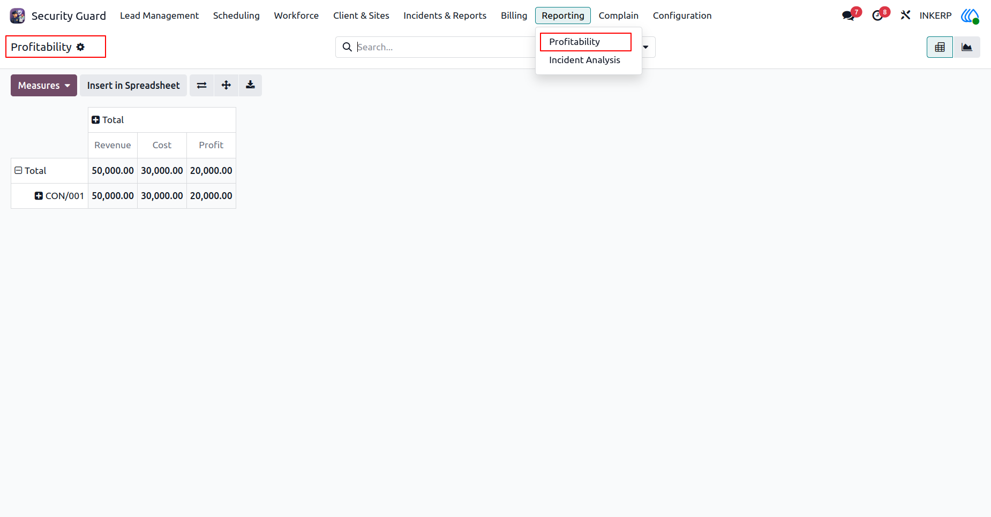Click the Total row Revenue value 50,000.00
991x517 pixels.
[x=112, y=171]
